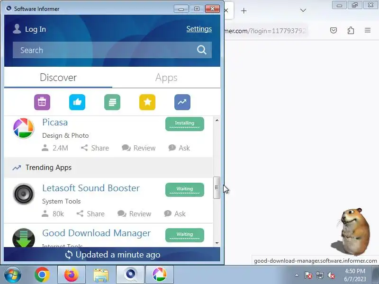This screenshot has width=379, height=284.
Task: Open the Letasoft Sound Booster speaker icon
Action: click(23, 194)
